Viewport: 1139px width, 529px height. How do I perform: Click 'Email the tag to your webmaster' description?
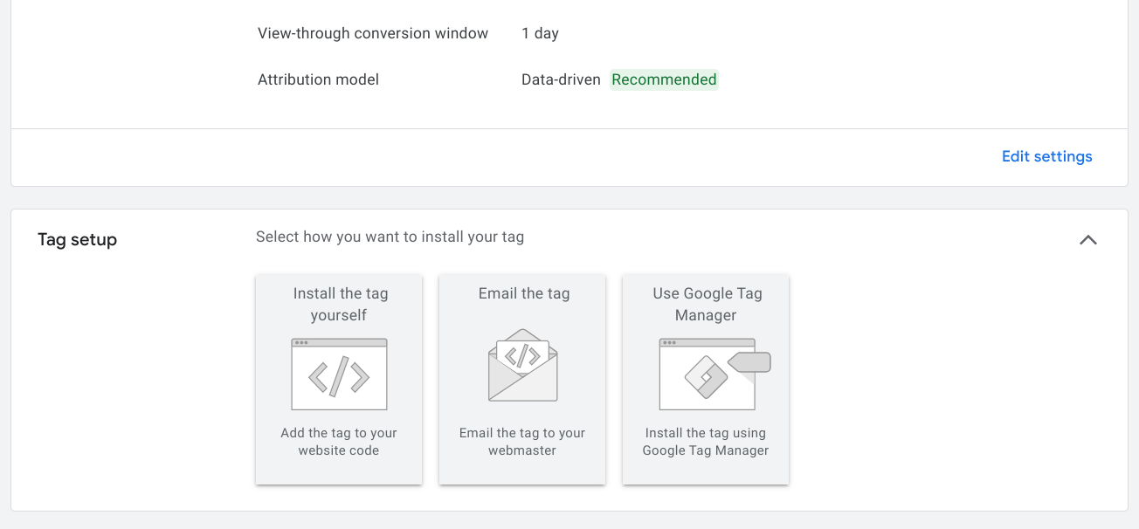[x=522, y=442]
